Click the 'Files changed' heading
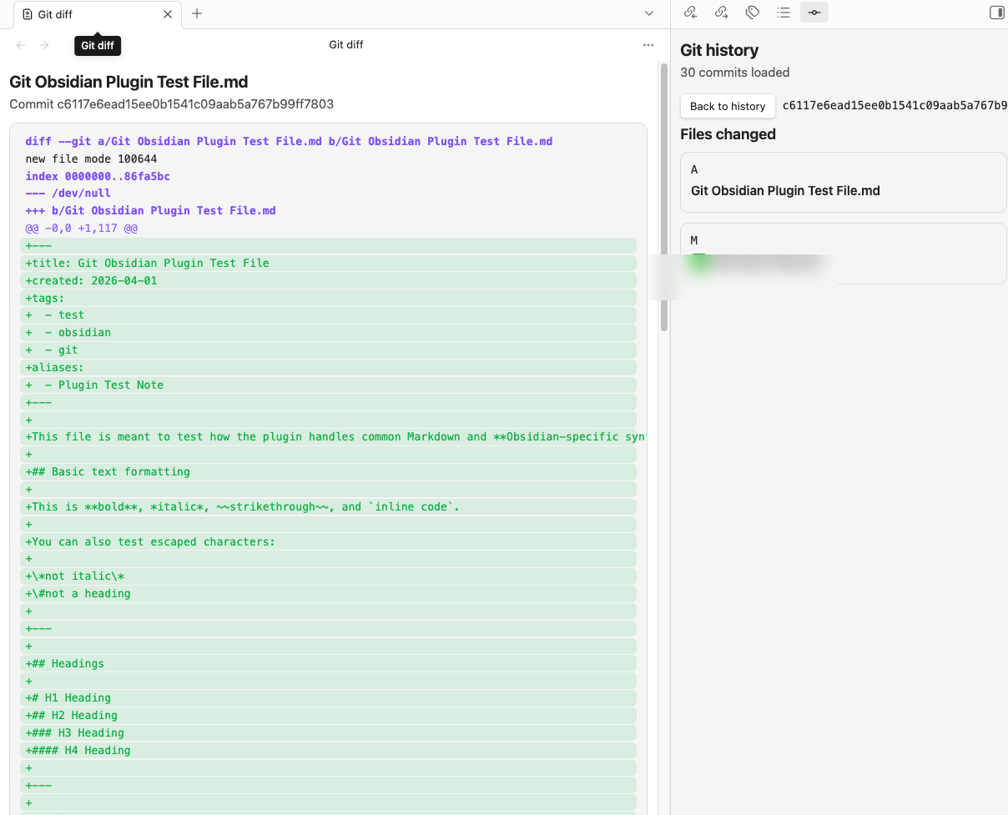The height and width of the screenshot is (815, 1008). 728,134
